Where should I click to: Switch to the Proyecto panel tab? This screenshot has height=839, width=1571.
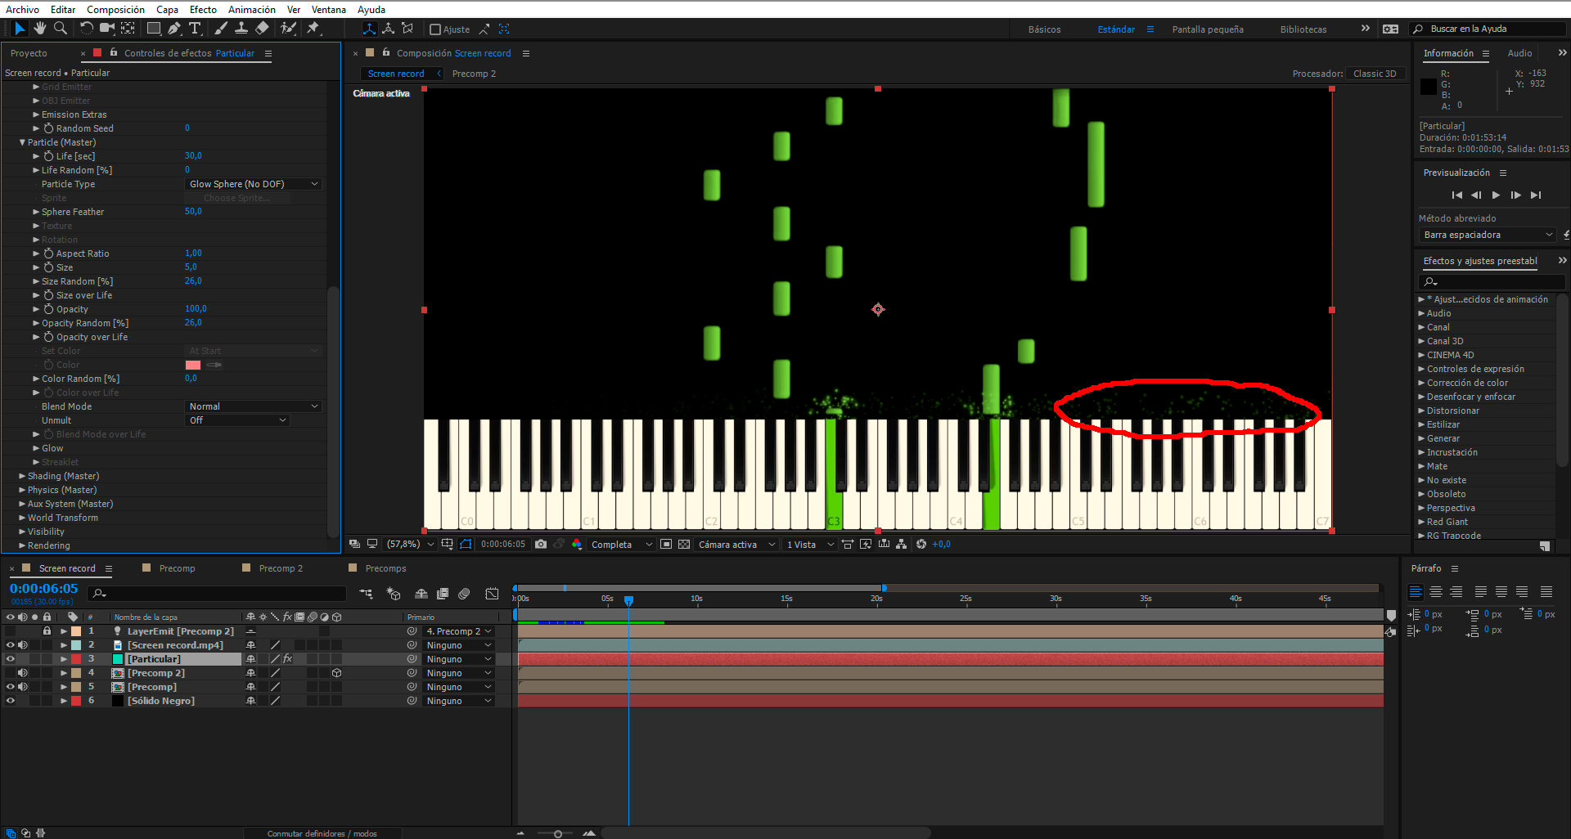[29, 53]
